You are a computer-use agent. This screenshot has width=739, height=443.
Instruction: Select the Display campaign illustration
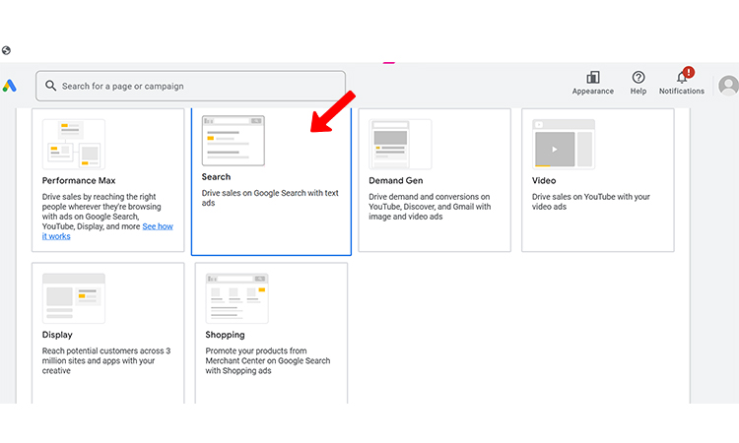click(74, 298)
